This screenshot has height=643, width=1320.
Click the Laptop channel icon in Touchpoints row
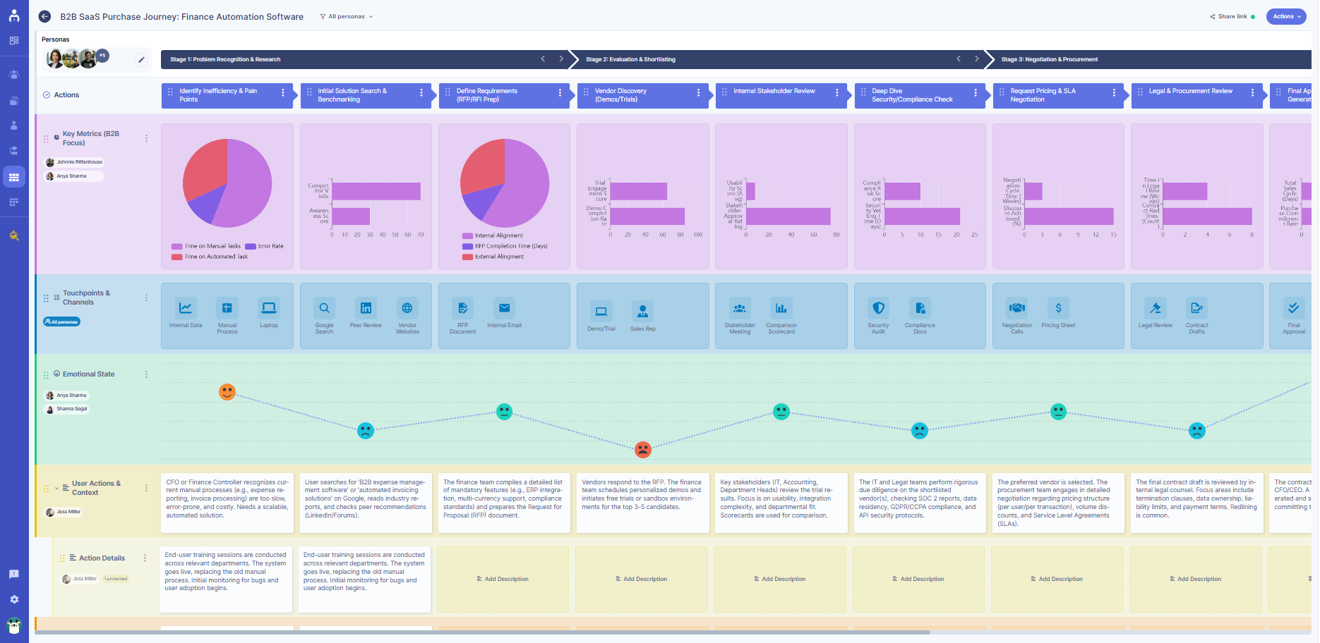(x=268, y=308)
